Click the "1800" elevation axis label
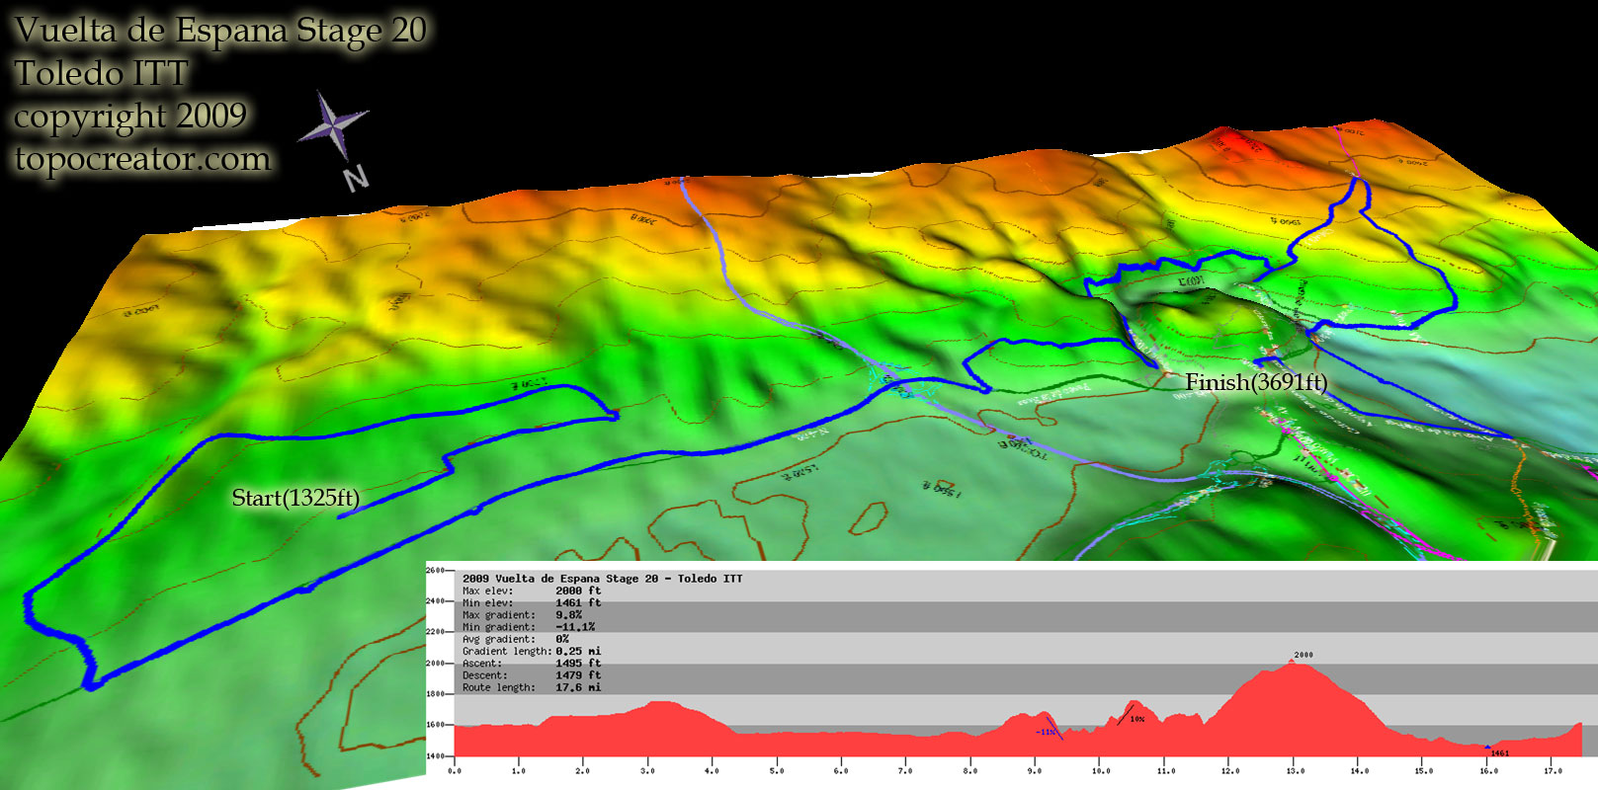This screenshot has width=1598, height=790. (435, 693)
